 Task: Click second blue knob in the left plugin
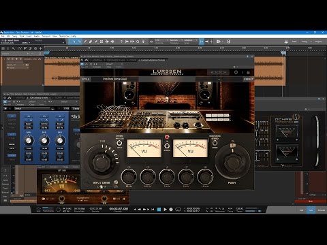[44, 141]
